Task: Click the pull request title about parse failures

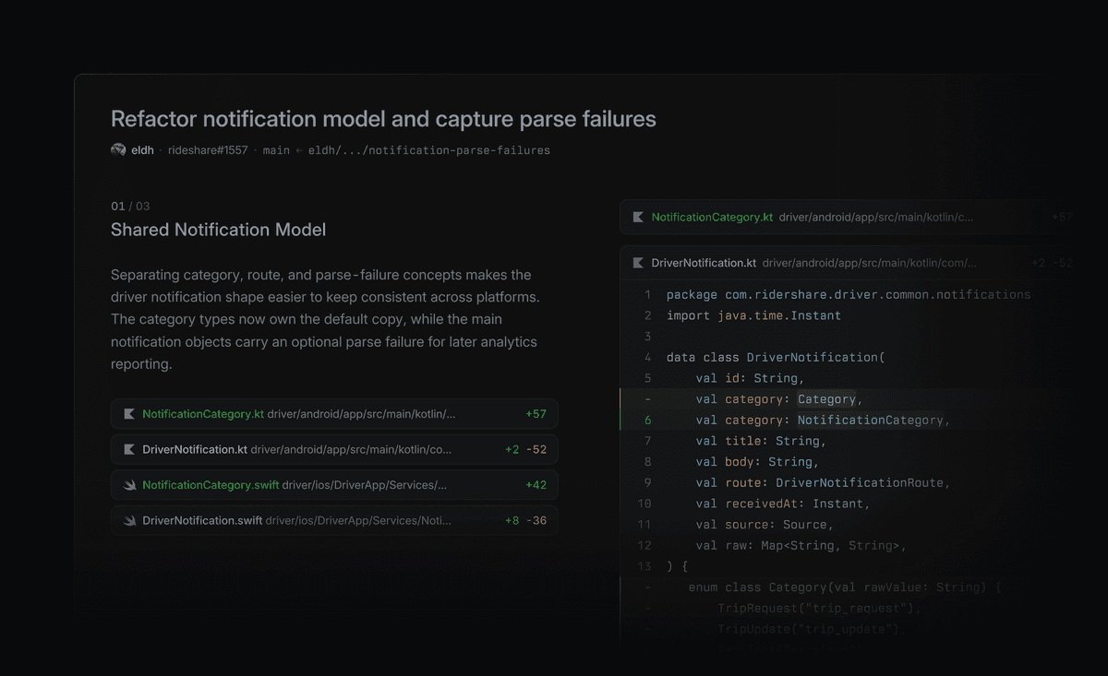Action: (x=383, y=119)
